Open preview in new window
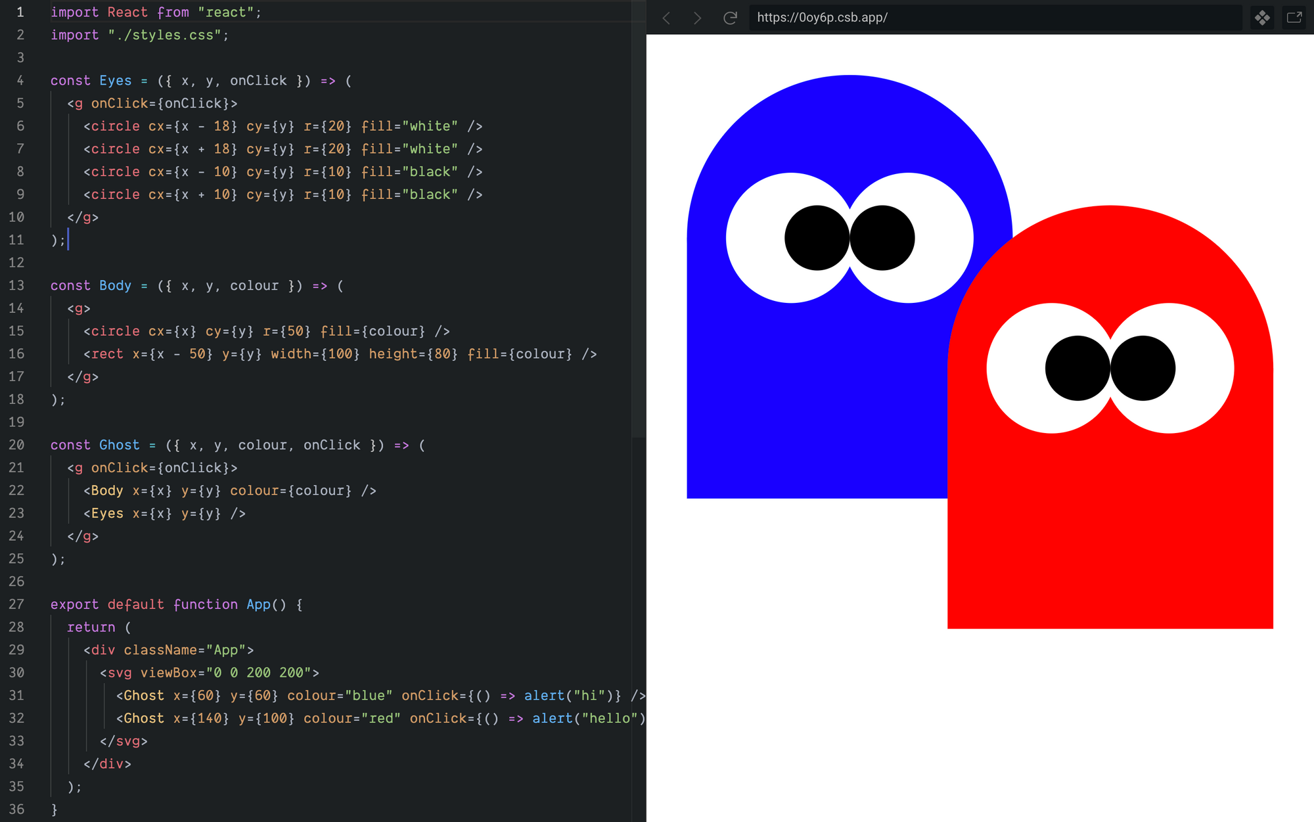The width and height of the screenshot is (1314, 822). (1294, 18)
